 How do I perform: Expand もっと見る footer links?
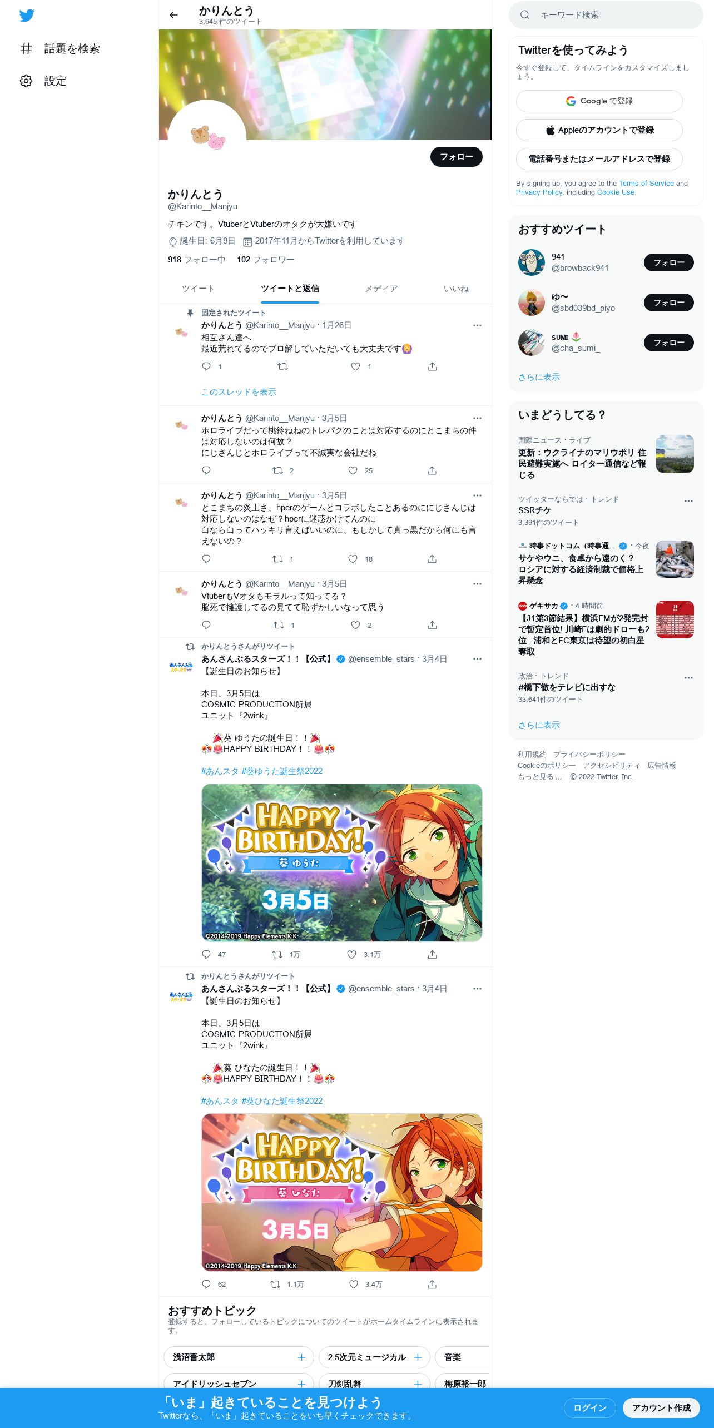coord(540,777)
